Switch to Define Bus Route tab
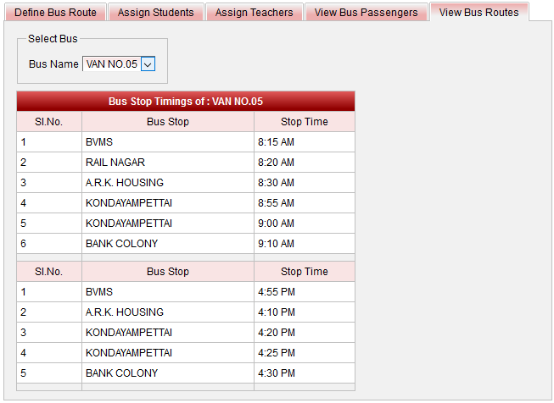The height and width of the screenshot is (403, 554). click(55, 13)
